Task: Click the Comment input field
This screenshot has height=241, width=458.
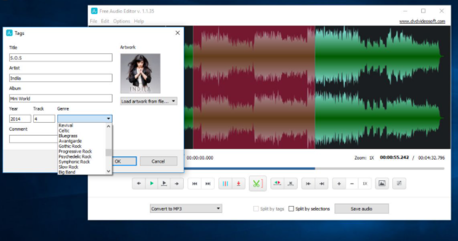Action: pyautogui.click(x=34, y=139)
